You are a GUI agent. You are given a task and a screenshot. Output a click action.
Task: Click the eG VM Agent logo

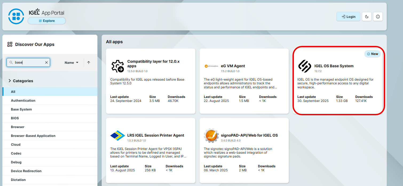tap(211, 66)
